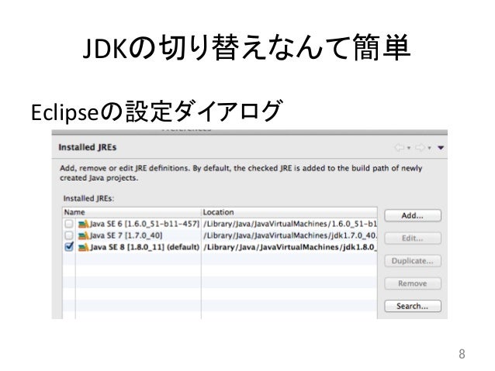Open the back history dropdown arrow
The width and height of the screenshot is (495, 371).
409,148
